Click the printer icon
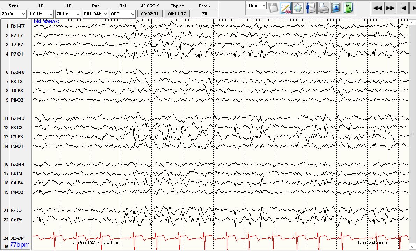 (x=323, y=8)
